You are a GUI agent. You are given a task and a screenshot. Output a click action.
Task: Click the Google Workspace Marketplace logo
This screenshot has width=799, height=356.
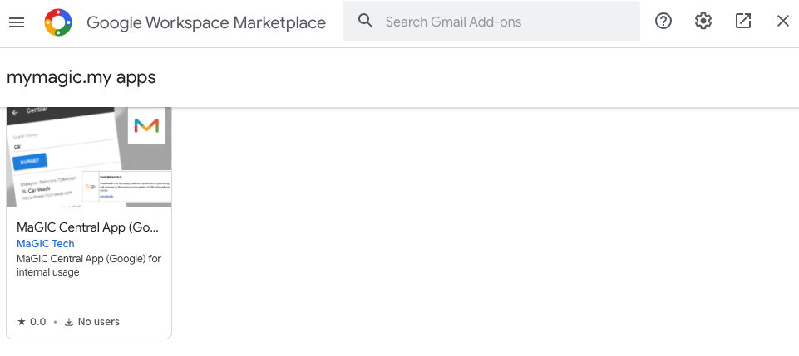click(x=58, y=22)
